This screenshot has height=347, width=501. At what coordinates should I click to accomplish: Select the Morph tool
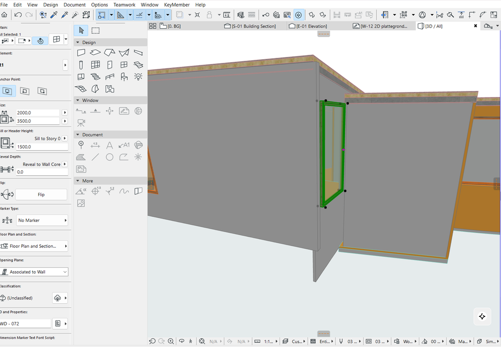pos(95,89)
